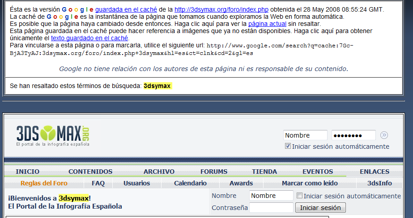Screen dimensions: 413x218
Task: Open the texto guardado en el caché link
Action: click(x=89, y=38)
